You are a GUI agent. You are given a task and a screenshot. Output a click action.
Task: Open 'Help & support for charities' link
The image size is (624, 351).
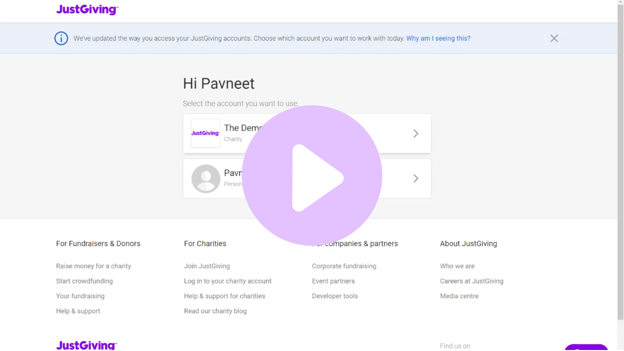pyautogui.click(x=225, y=296)
